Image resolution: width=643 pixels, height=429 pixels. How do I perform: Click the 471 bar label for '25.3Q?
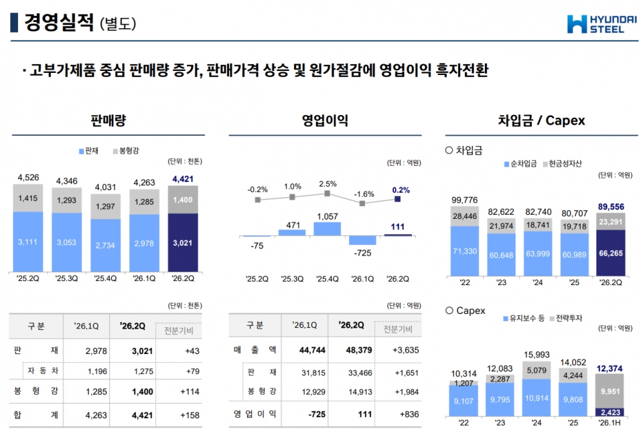[293, 225]
